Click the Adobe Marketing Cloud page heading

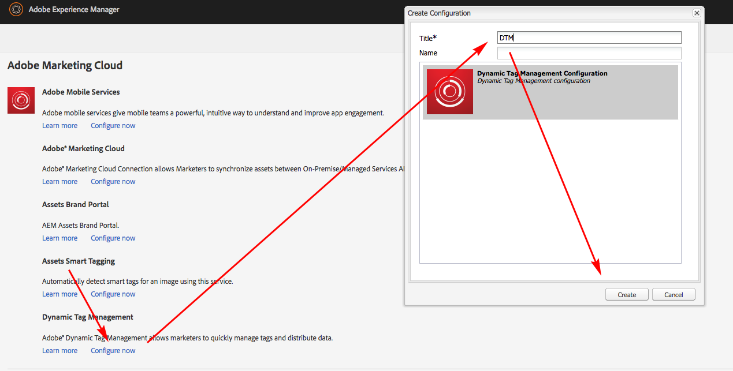point(65,65)
